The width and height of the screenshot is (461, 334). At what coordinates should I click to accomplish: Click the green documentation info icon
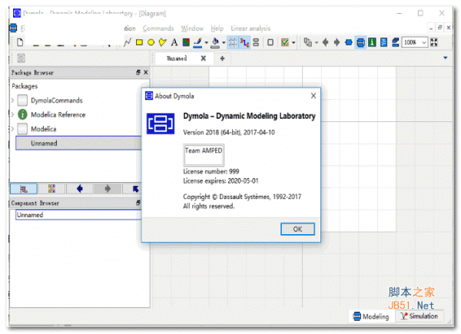(x=372, y=42)
